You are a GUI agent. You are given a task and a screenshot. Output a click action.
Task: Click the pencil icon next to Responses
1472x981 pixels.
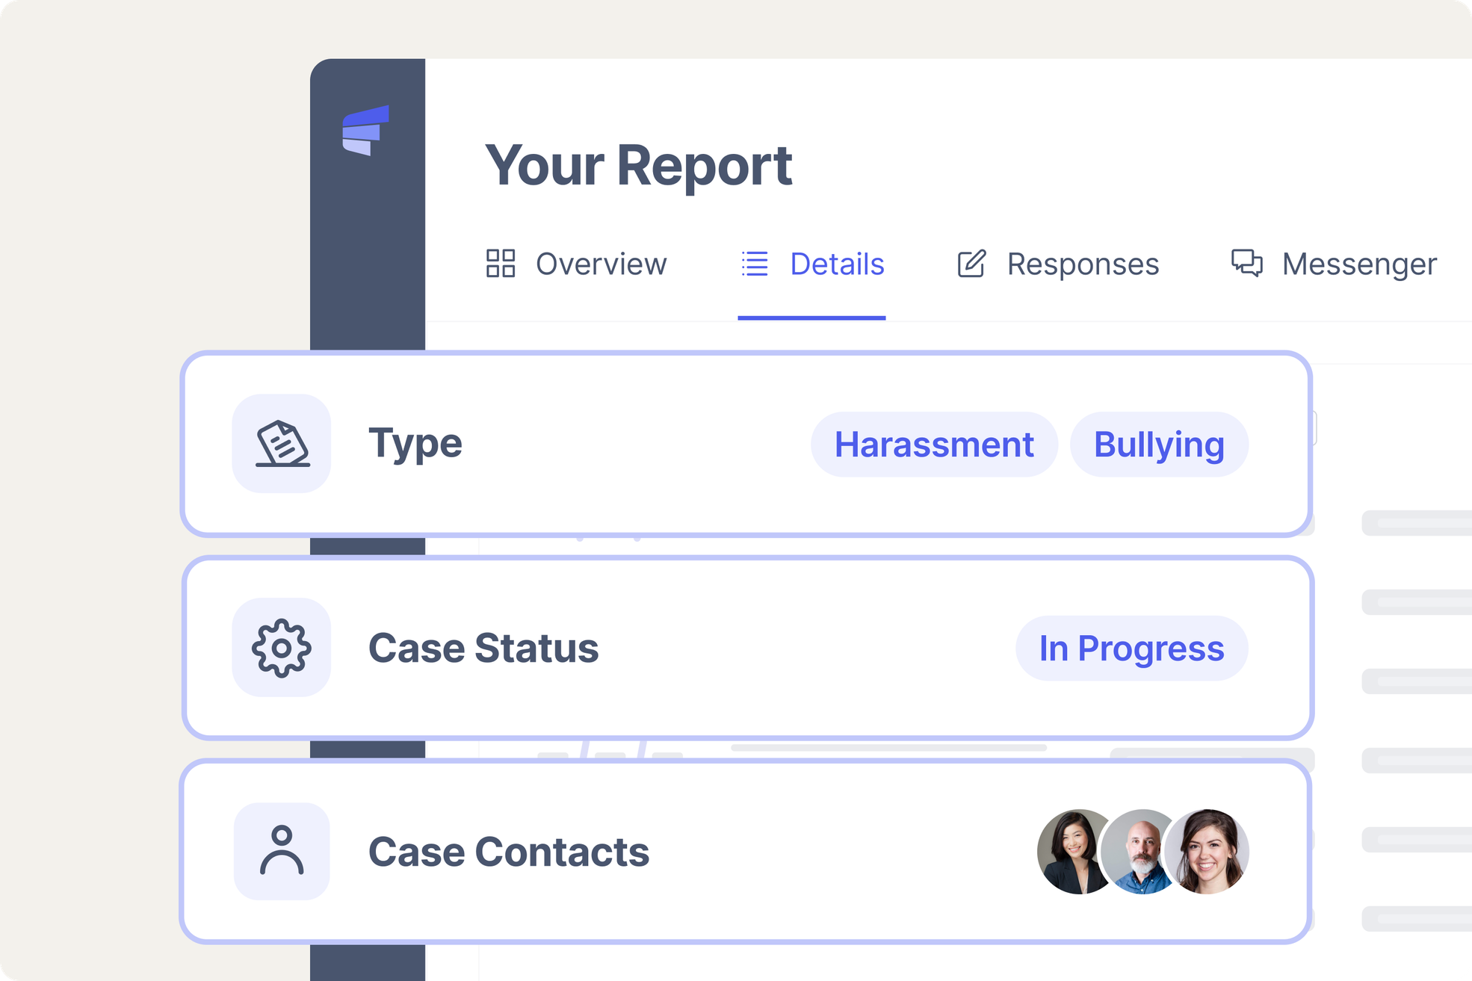click(x=971, y=264)
